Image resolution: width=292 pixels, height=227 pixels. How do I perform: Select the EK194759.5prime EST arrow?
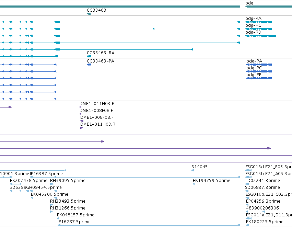[194, 184]
